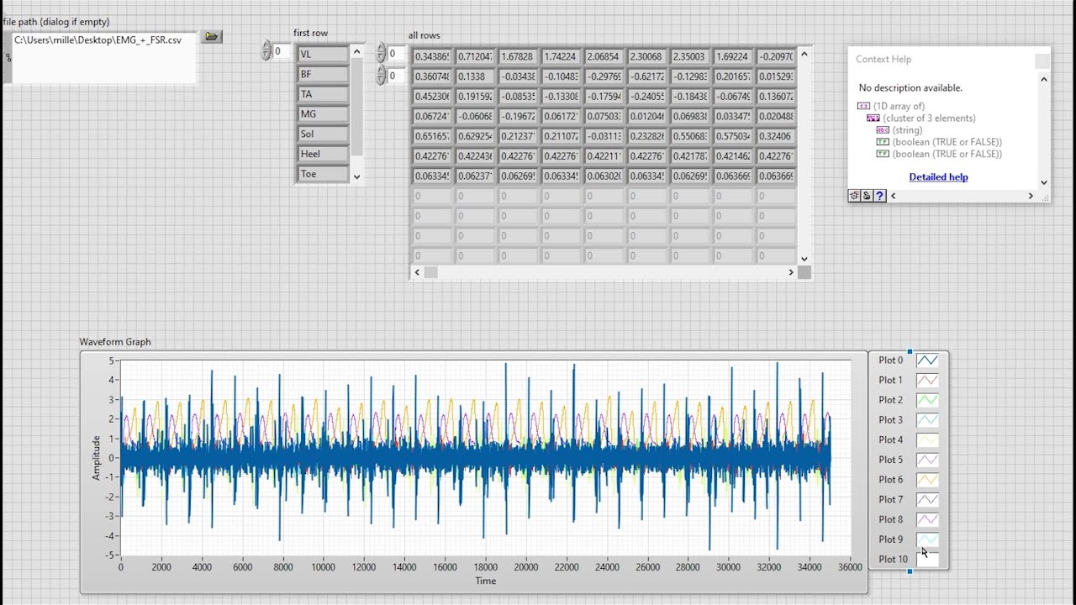Click the Plot 2 line style icon
This screenshot has height=605, width=1076.
[x=927, y=400]
